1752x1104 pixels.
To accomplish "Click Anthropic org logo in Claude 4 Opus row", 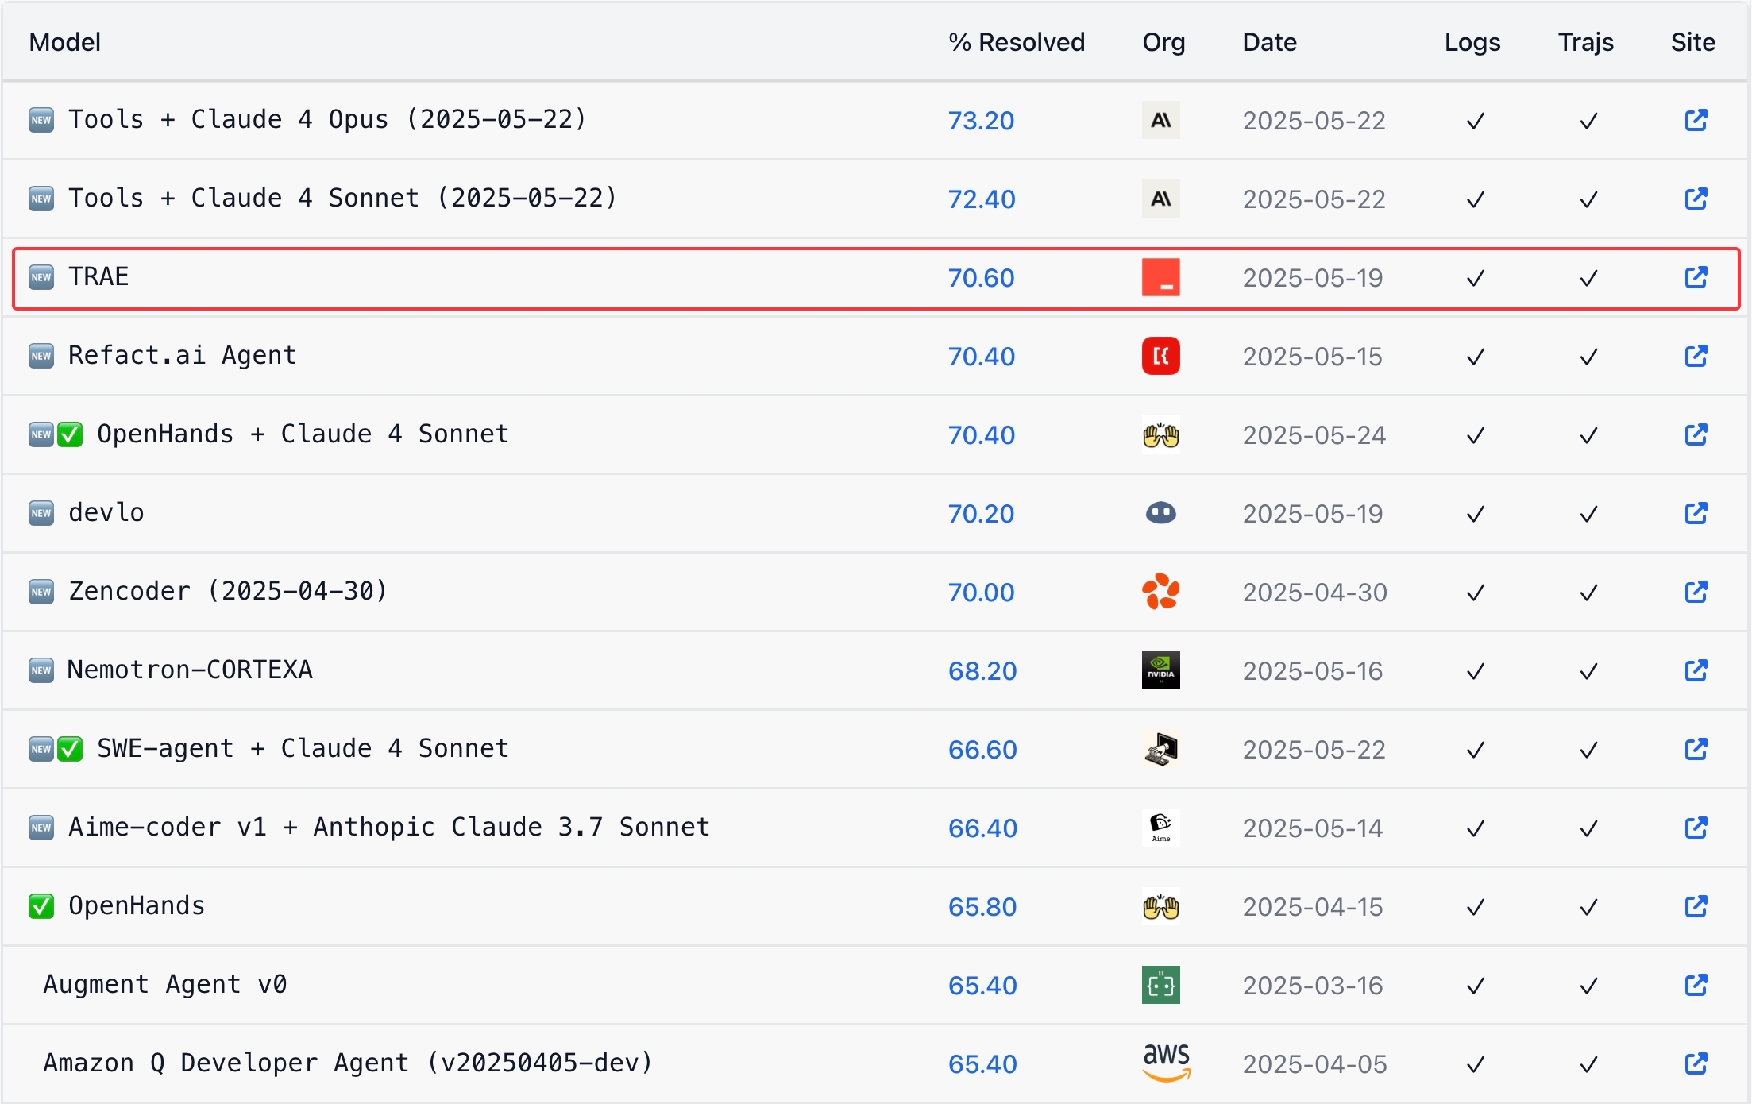I will click(x=1160, y=120).
